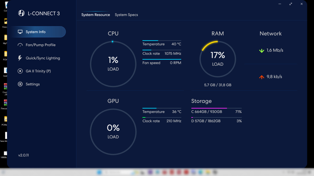Screen dimensions: 314x176
Task: Click the orange upload arrow icon
Action: click(262, 77)
